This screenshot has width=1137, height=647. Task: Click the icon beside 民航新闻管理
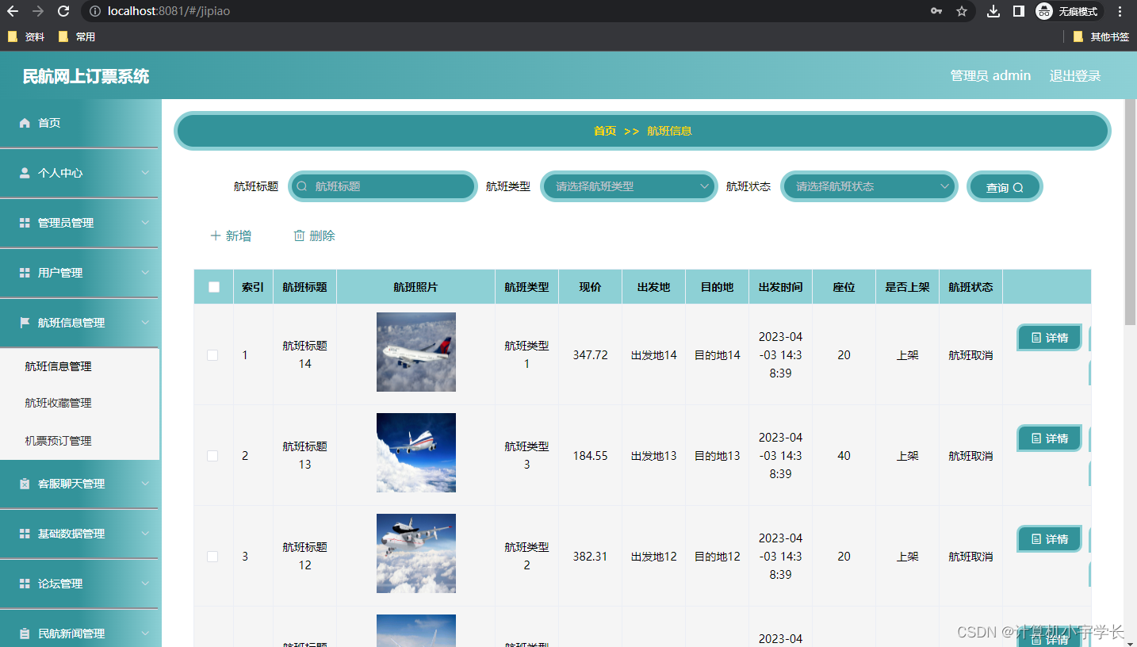pyautogui.click(x=25, y=634)
